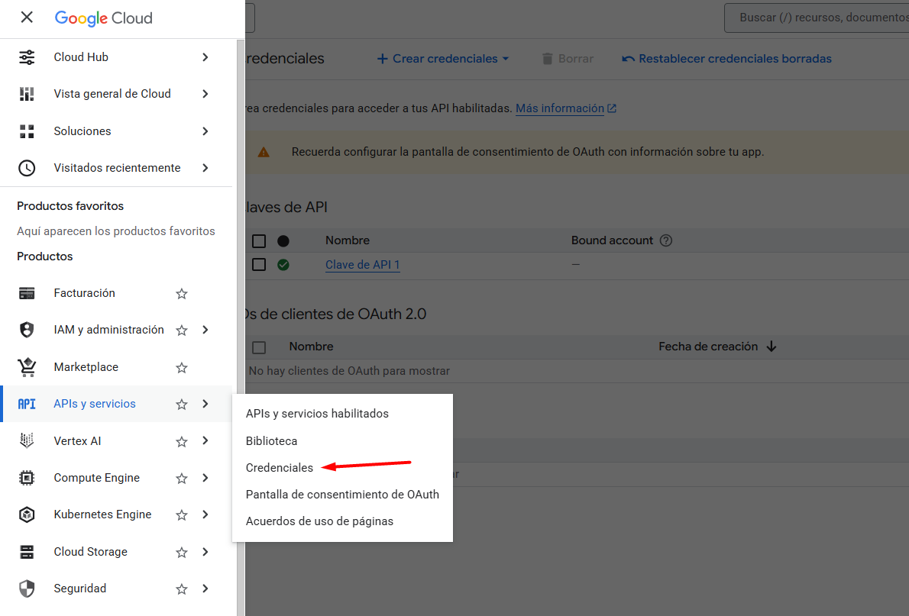Click the Bound account column header
This screenshot has width=909, height=616.
(x=612, y=240)
